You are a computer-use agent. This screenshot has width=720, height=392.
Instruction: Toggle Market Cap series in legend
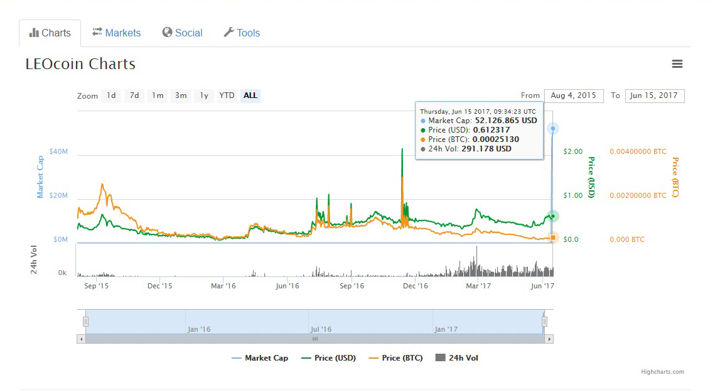coord(260,358)
